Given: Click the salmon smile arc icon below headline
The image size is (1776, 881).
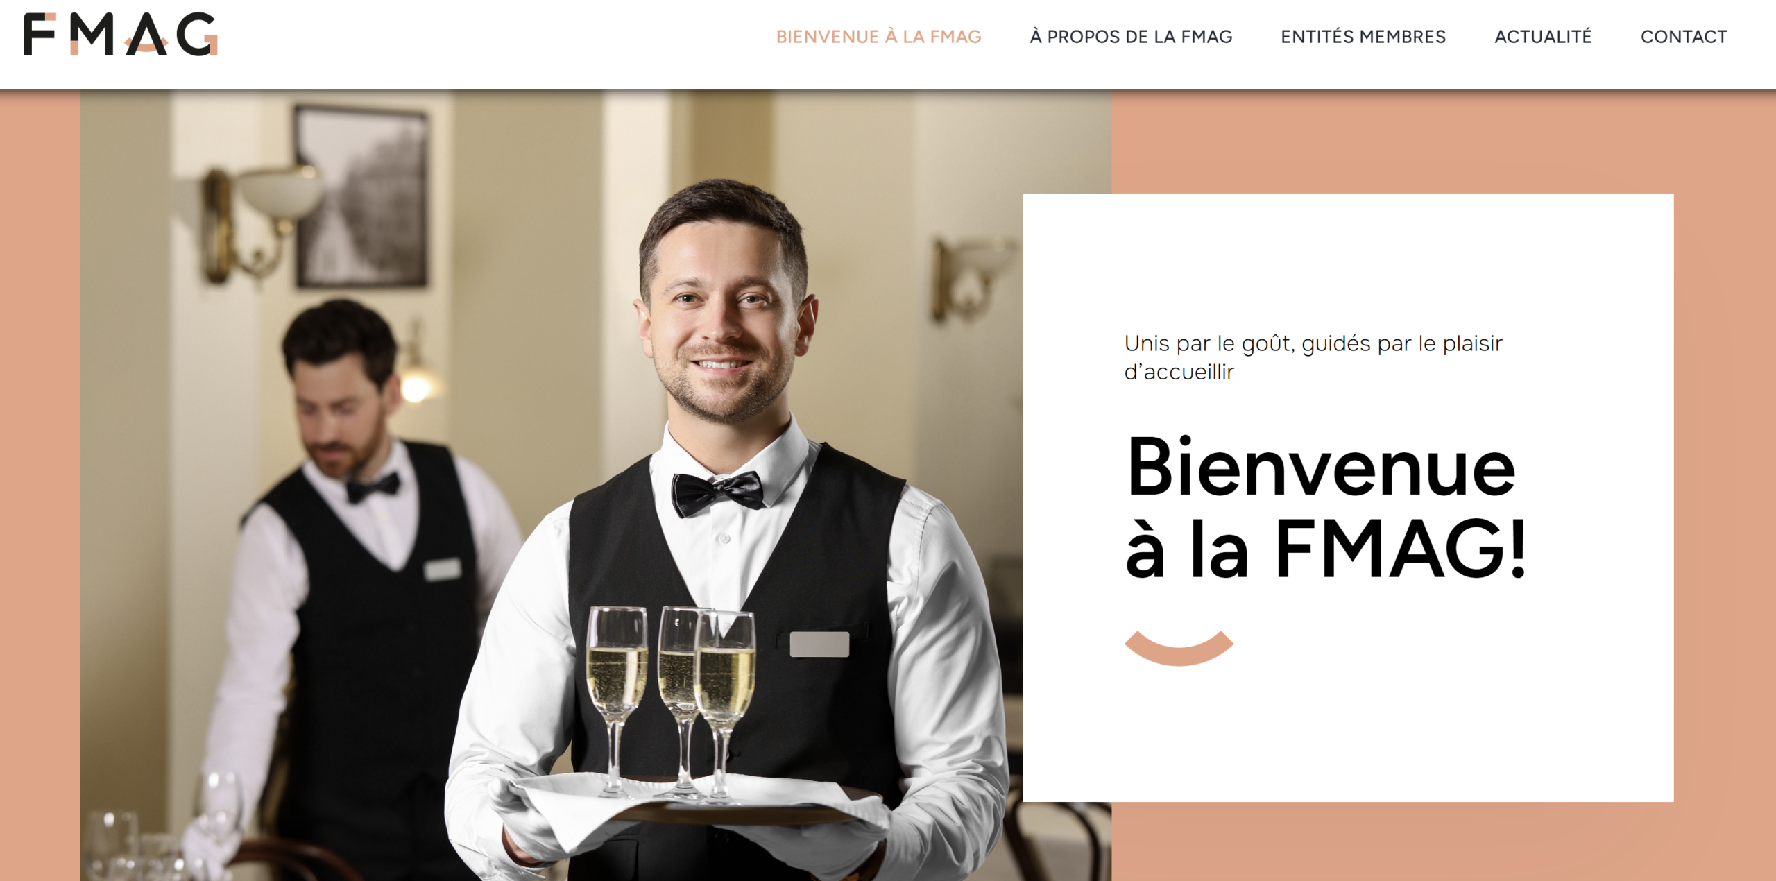Looking at the screenshot, I should coord(1179,648).
